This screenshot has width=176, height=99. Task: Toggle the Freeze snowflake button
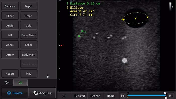pyautogui.click(x=15, y=93)
